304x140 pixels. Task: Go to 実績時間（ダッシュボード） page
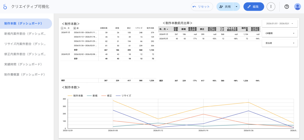pos(23,64)
